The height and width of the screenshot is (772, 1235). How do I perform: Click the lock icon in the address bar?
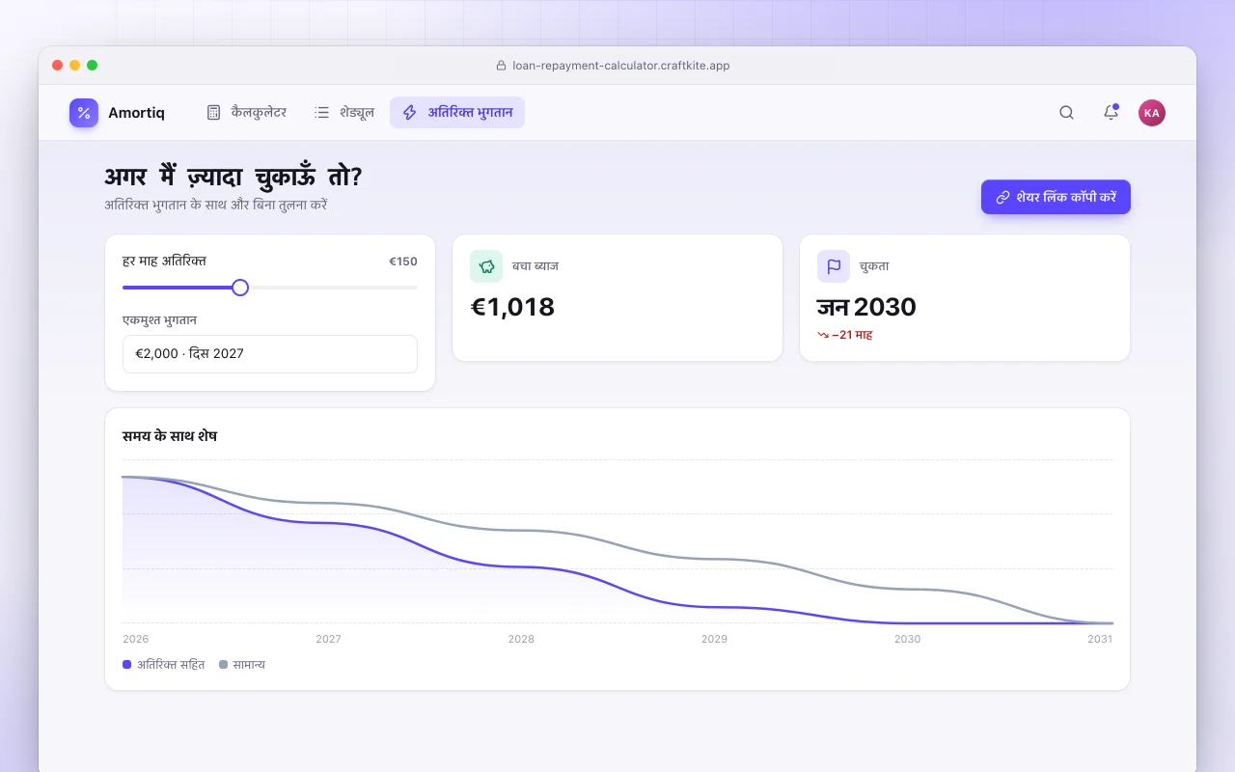pyautogui.click(x=501, y=66)
